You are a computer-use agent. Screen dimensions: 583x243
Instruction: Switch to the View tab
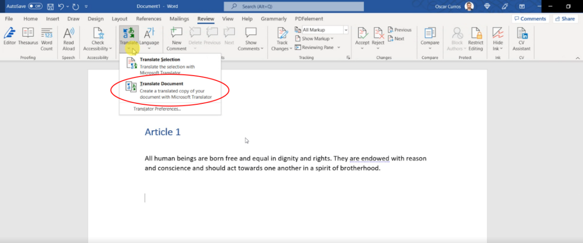coord(228,18)
